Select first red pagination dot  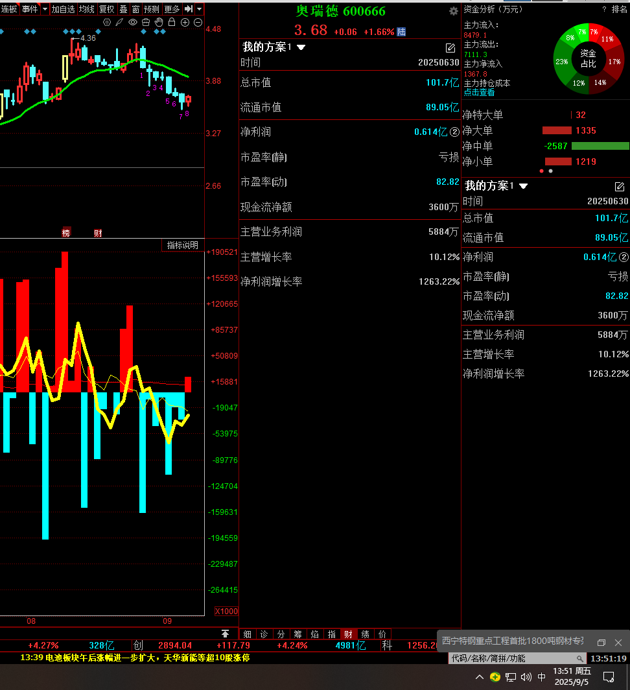542,171
